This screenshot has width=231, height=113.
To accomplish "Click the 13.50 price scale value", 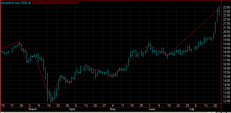I will click(x=226, y=89).
